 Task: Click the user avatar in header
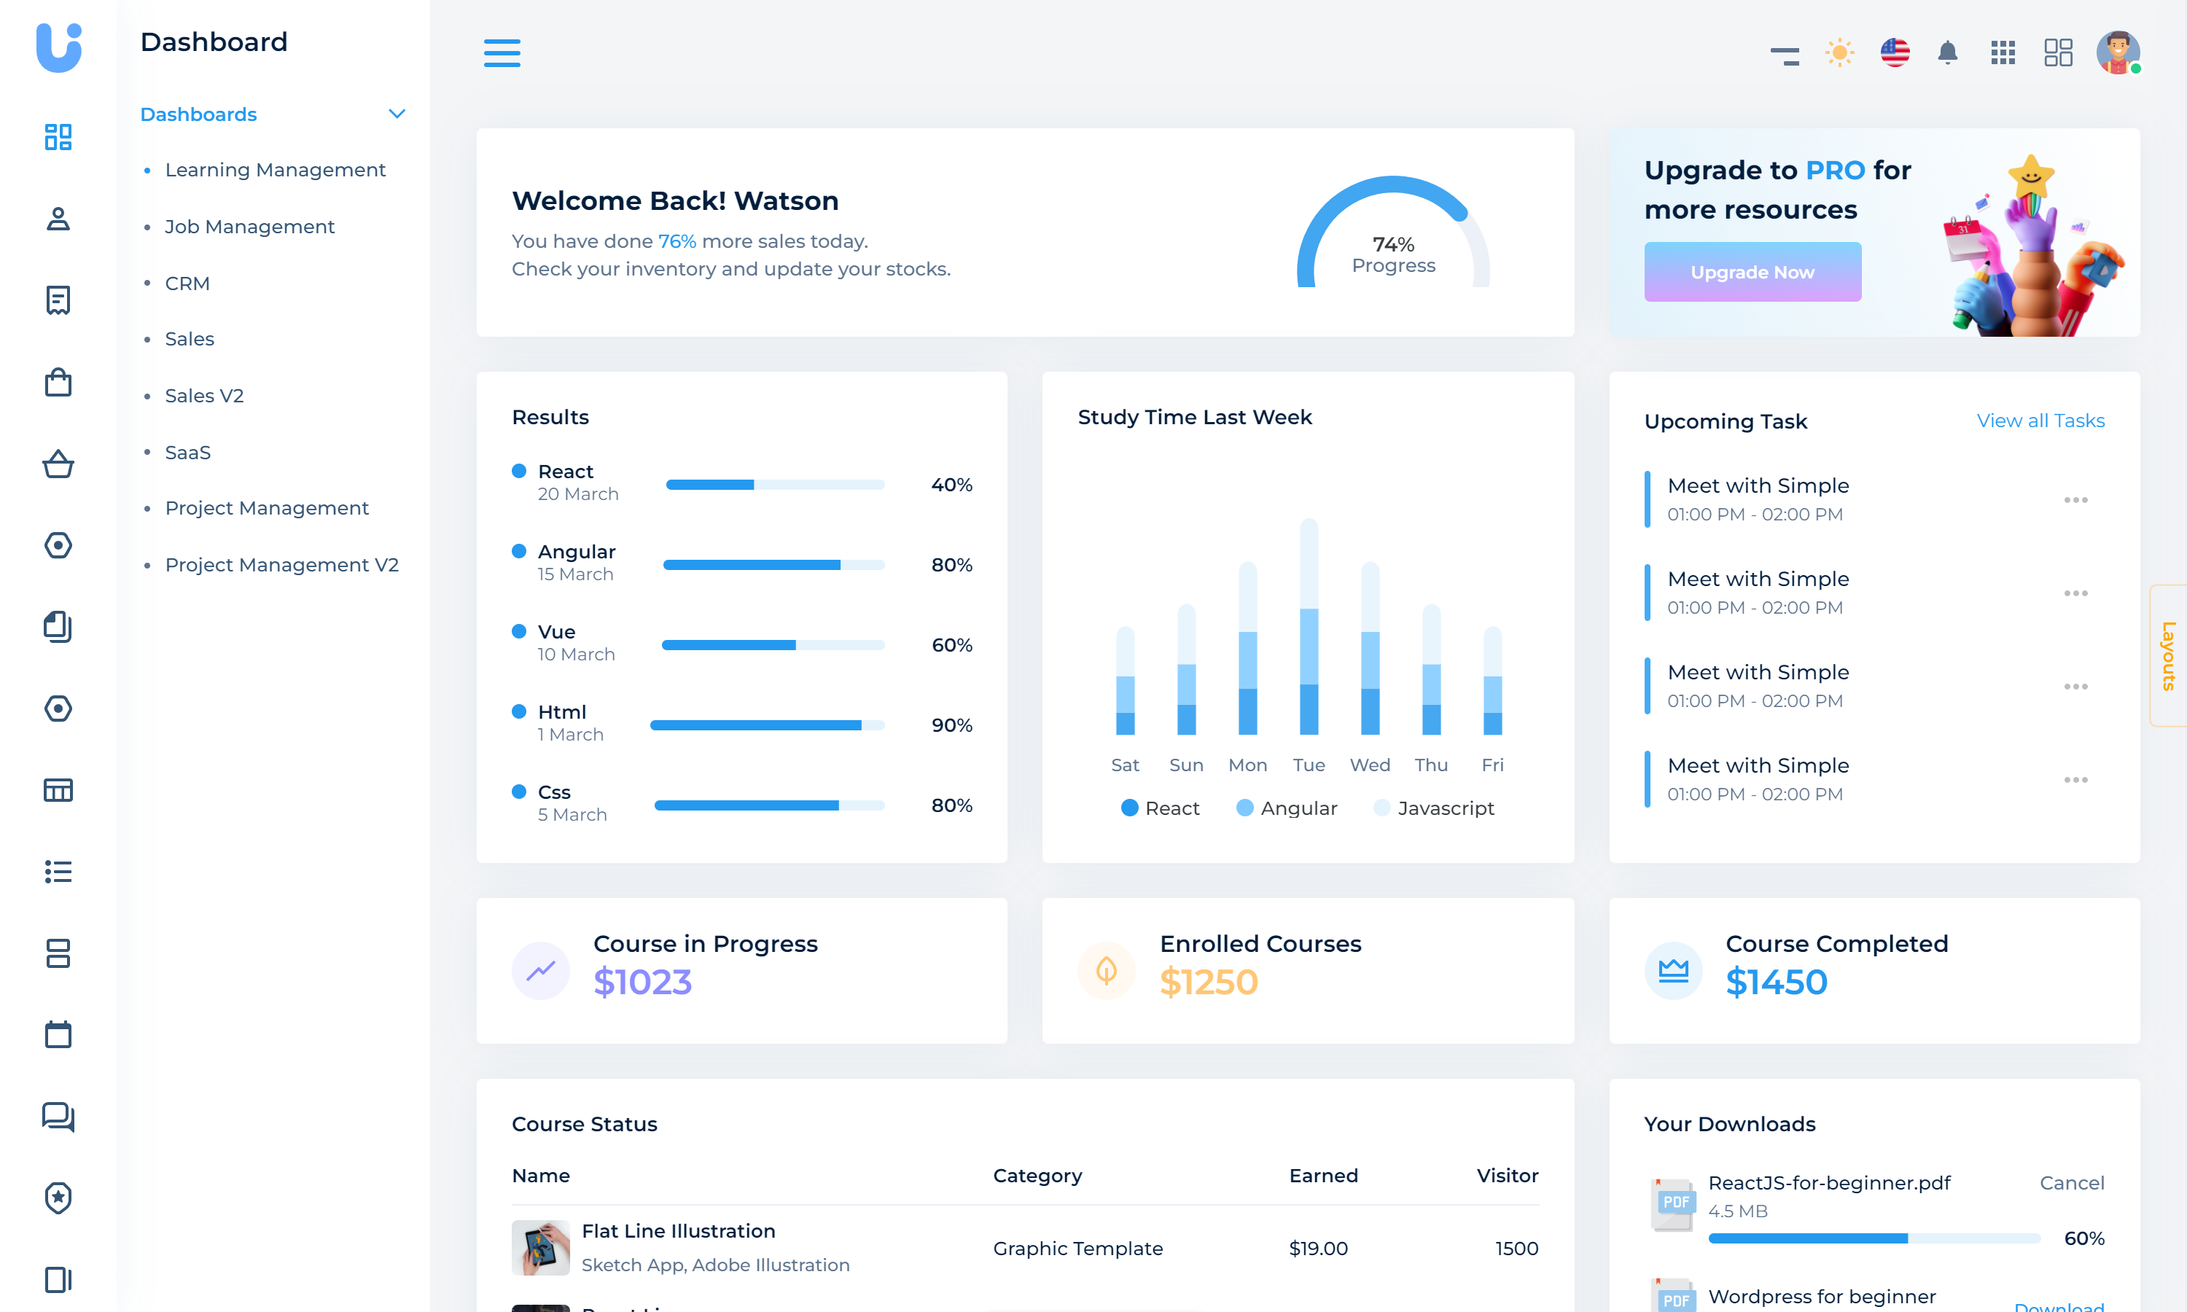tap(2118, 52)
